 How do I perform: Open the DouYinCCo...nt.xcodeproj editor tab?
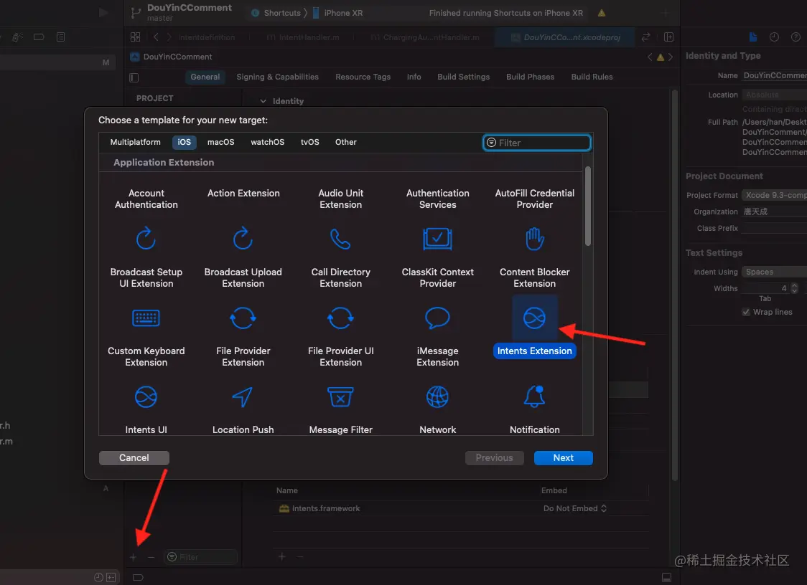coord(564,37)
